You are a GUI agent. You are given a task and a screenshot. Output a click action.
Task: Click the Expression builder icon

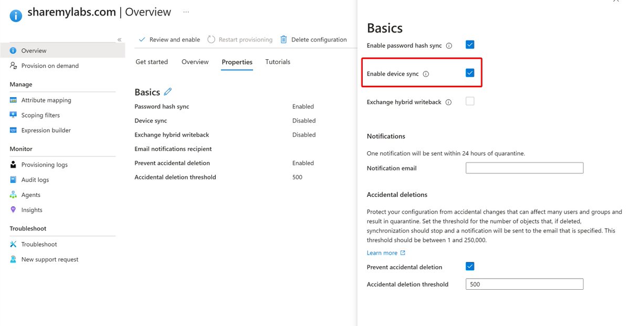pyautogui.click(x=13, y=130)
